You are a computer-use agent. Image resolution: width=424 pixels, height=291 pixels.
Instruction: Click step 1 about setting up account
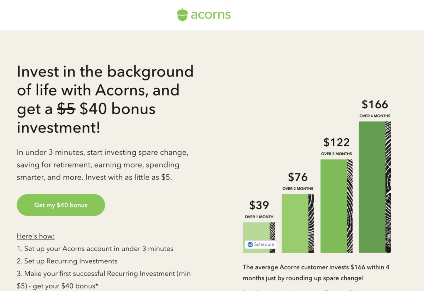(x=95, y=249)
